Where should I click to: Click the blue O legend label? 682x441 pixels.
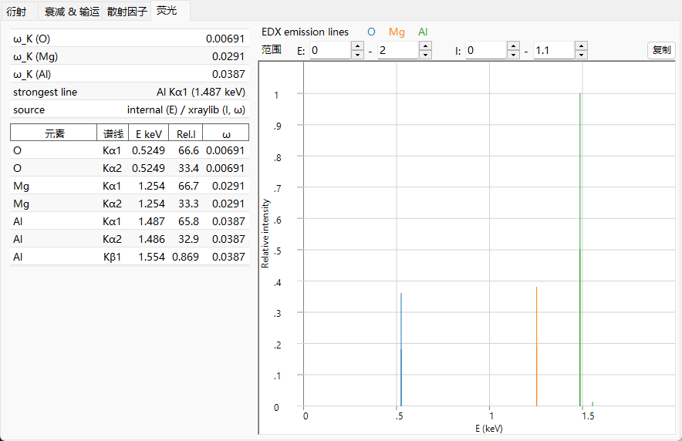pyautogui.click(x=371, y=32)
